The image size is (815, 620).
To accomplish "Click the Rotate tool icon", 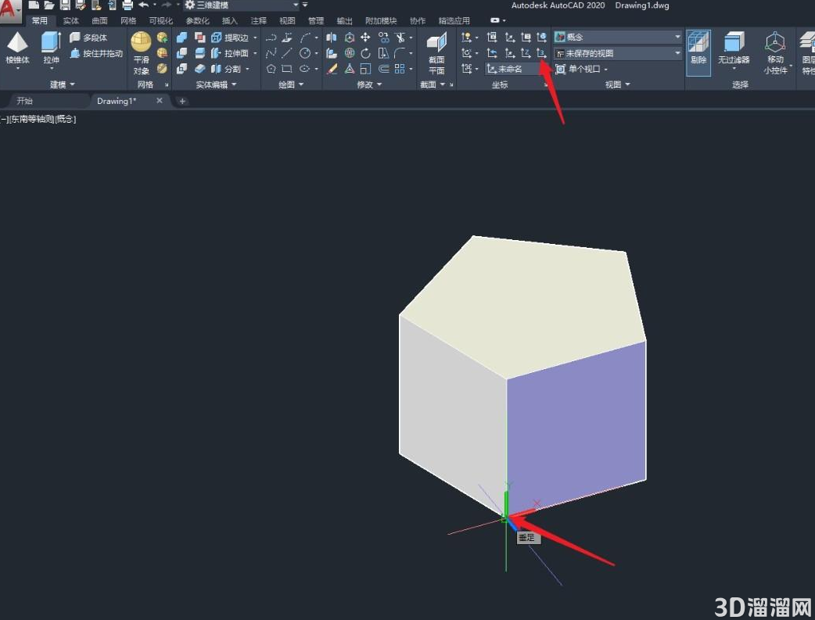I will 365,53.
